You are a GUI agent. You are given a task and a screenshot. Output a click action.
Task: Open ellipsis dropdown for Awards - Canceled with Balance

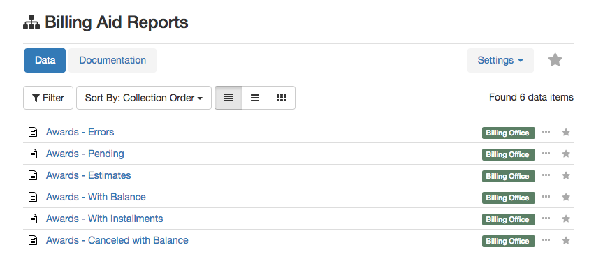[x=546, y=240]
